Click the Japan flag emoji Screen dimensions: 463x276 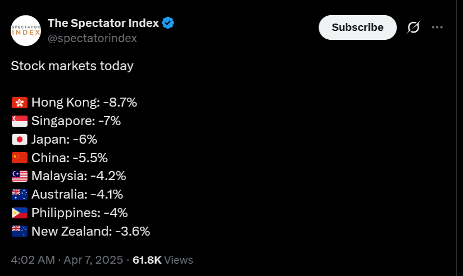[20, 140]
